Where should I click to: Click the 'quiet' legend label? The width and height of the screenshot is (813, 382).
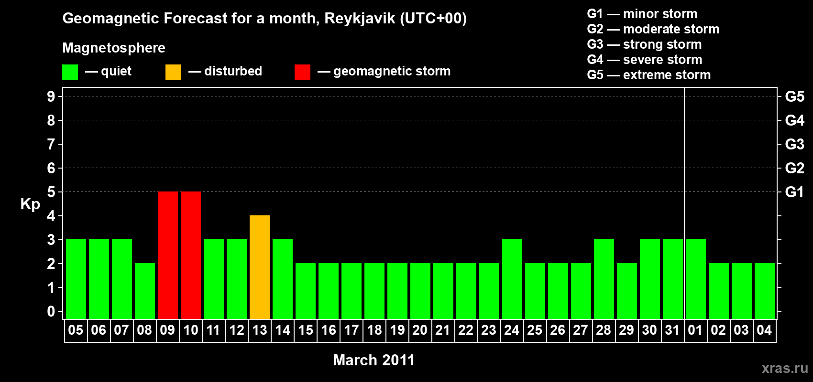116,72
